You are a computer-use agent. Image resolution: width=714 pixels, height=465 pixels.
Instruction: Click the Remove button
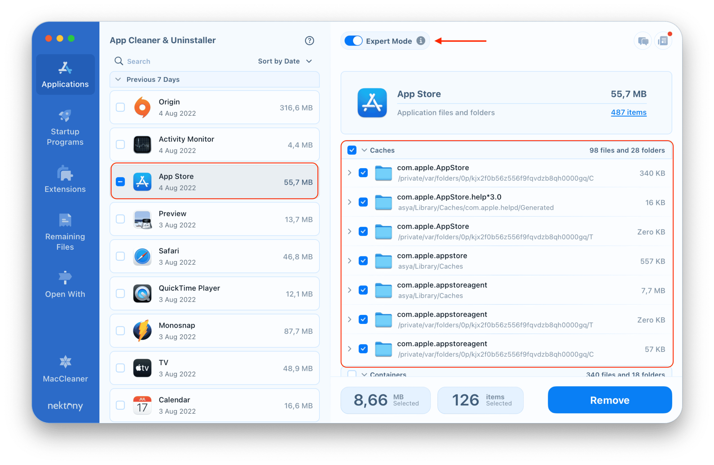610,400
